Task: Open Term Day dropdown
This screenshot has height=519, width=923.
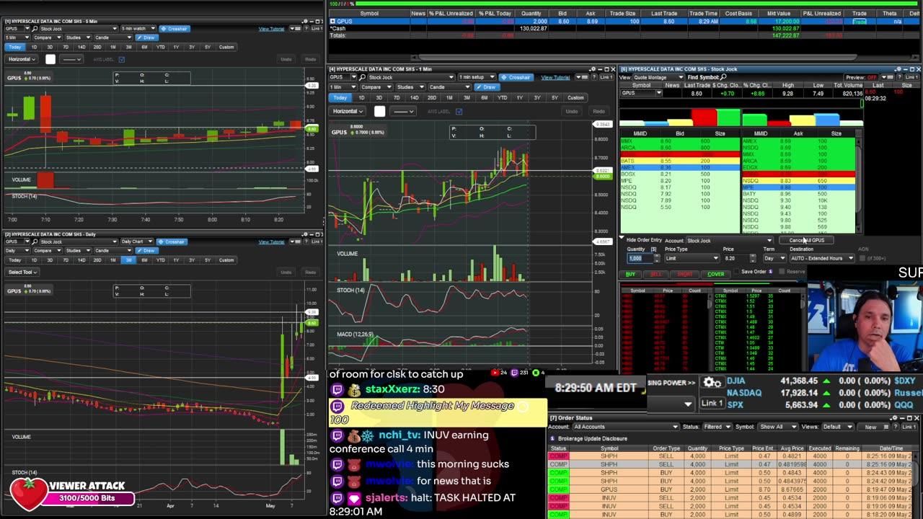Action: [x=774, y=258]
